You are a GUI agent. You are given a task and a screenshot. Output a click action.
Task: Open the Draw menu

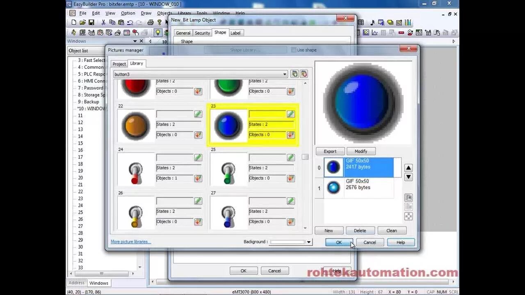(x=146, y=13)
